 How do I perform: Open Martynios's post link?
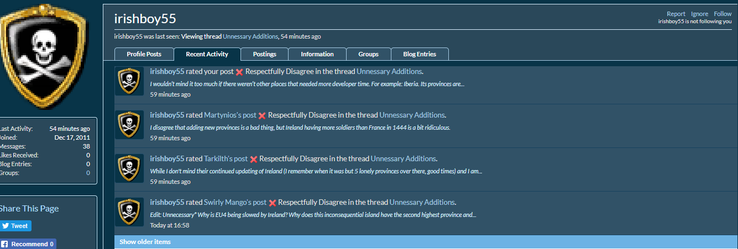coord(230,115)
